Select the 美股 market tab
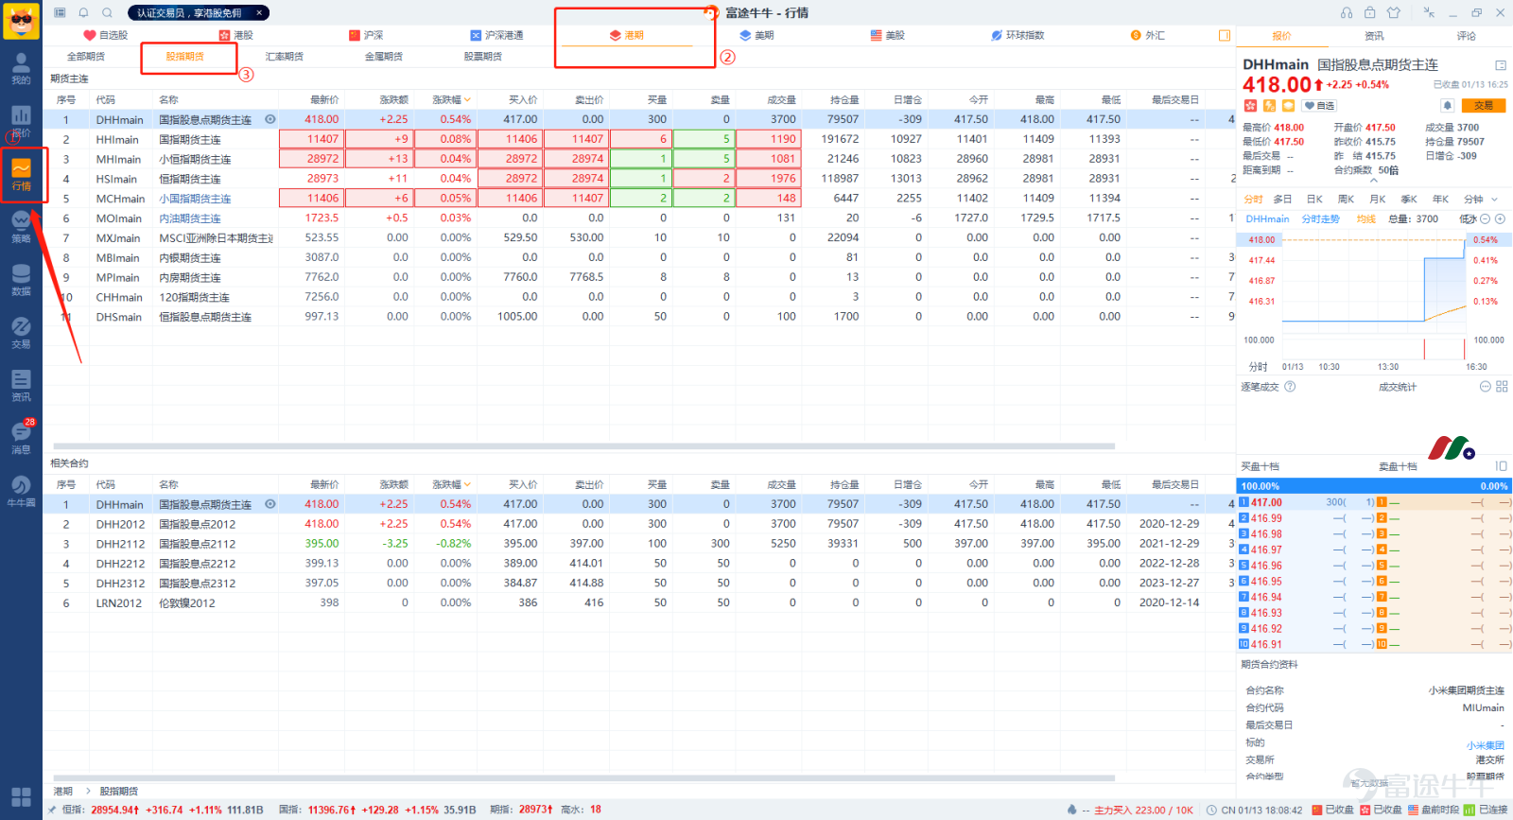This screenshot has width=1513, height=820. [887, 35]
